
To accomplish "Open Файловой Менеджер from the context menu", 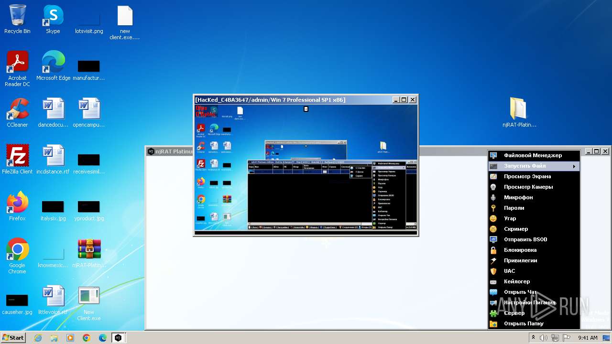I will pyautogui.click(x=534, y=155).
